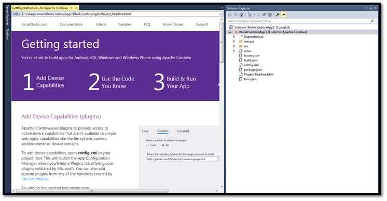Click the Home icon in Solution Explorer toolbar
Viewport: 387px width, 201px height.
(x=241, y=15)
